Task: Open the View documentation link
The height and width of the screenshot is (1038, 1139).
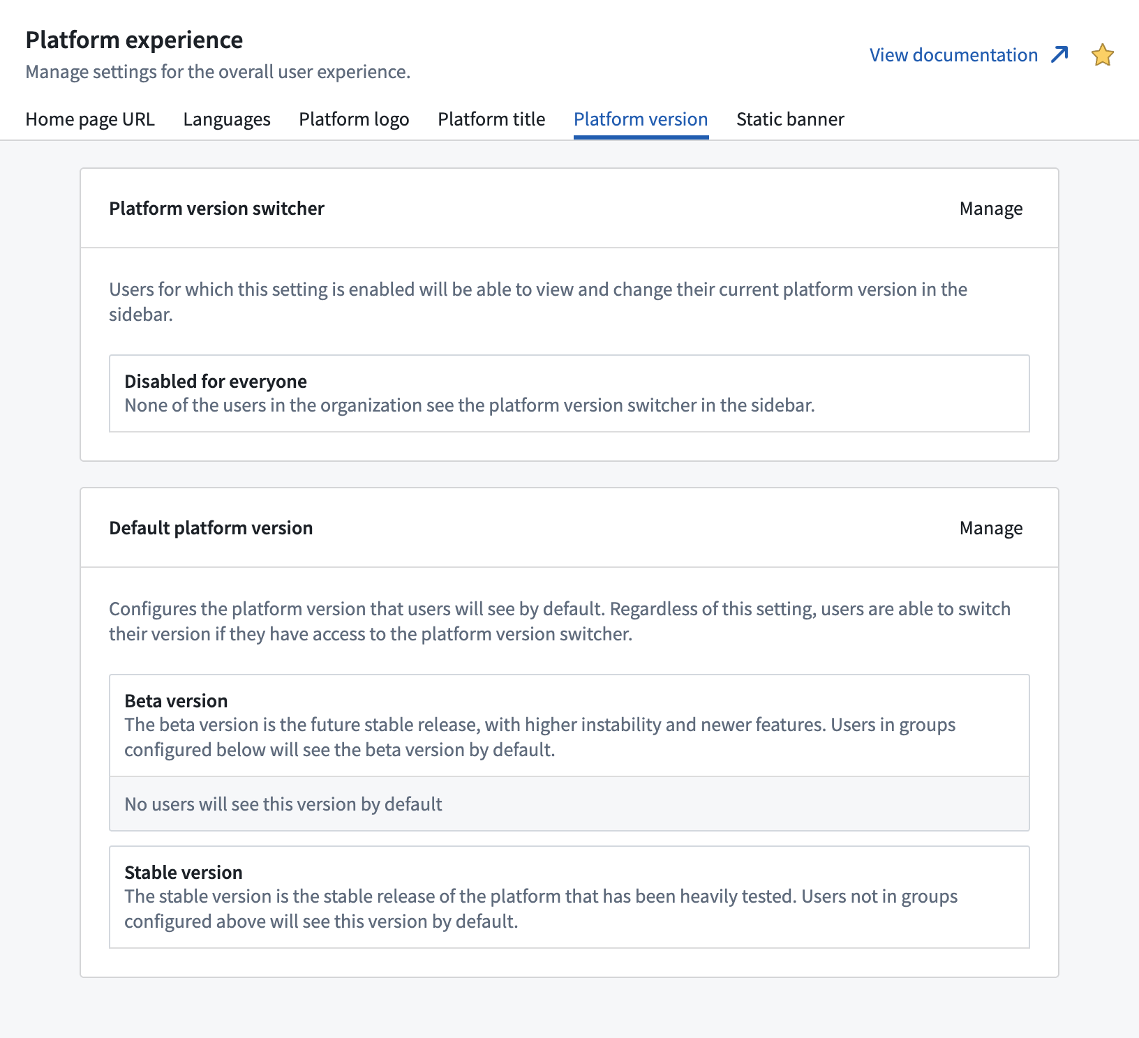Action: click(x=953, y=54)
